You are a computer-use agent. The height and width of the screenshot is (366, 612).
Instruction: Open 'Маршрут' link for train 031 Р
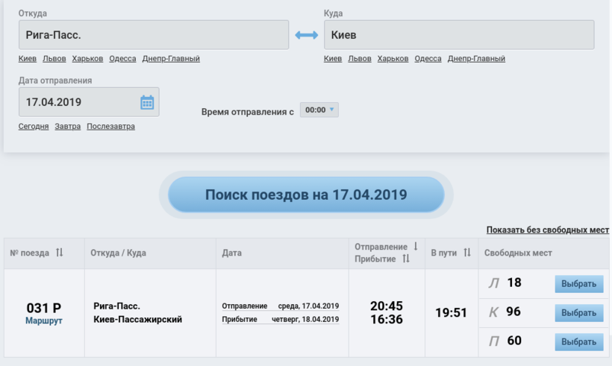[44, 321]
